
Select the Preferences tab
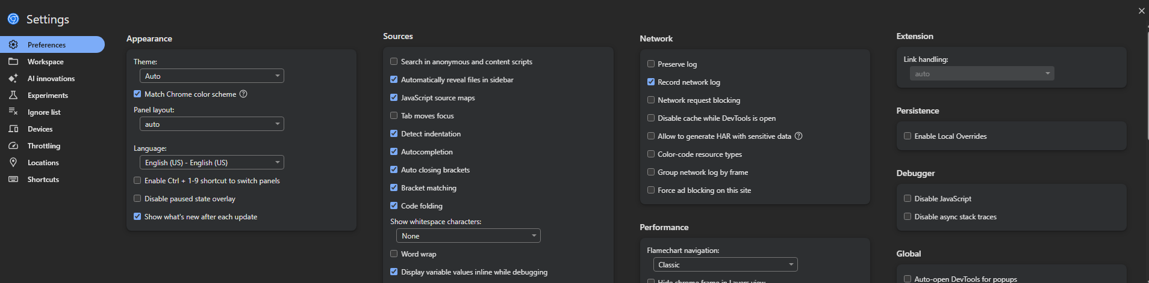coord(52,44)
